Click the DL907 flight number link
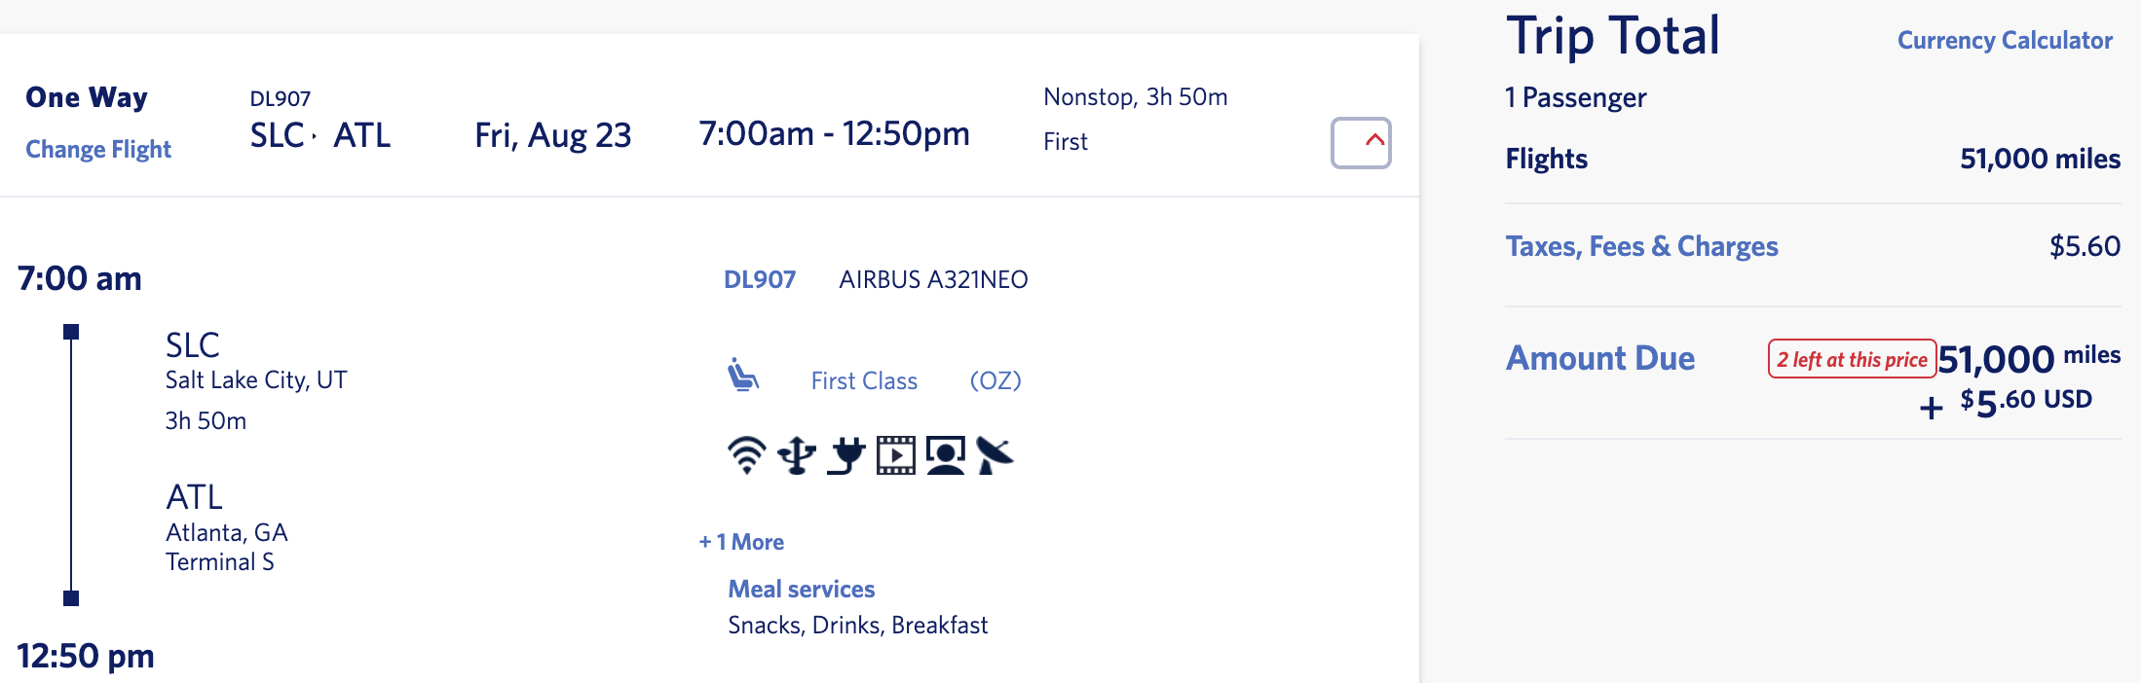This screenshot has height=683, width=2141. 759,279
